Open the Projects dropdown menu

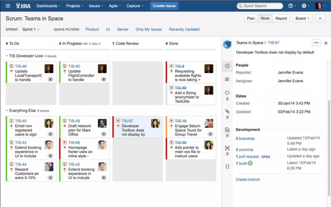(x=74, y=6)
